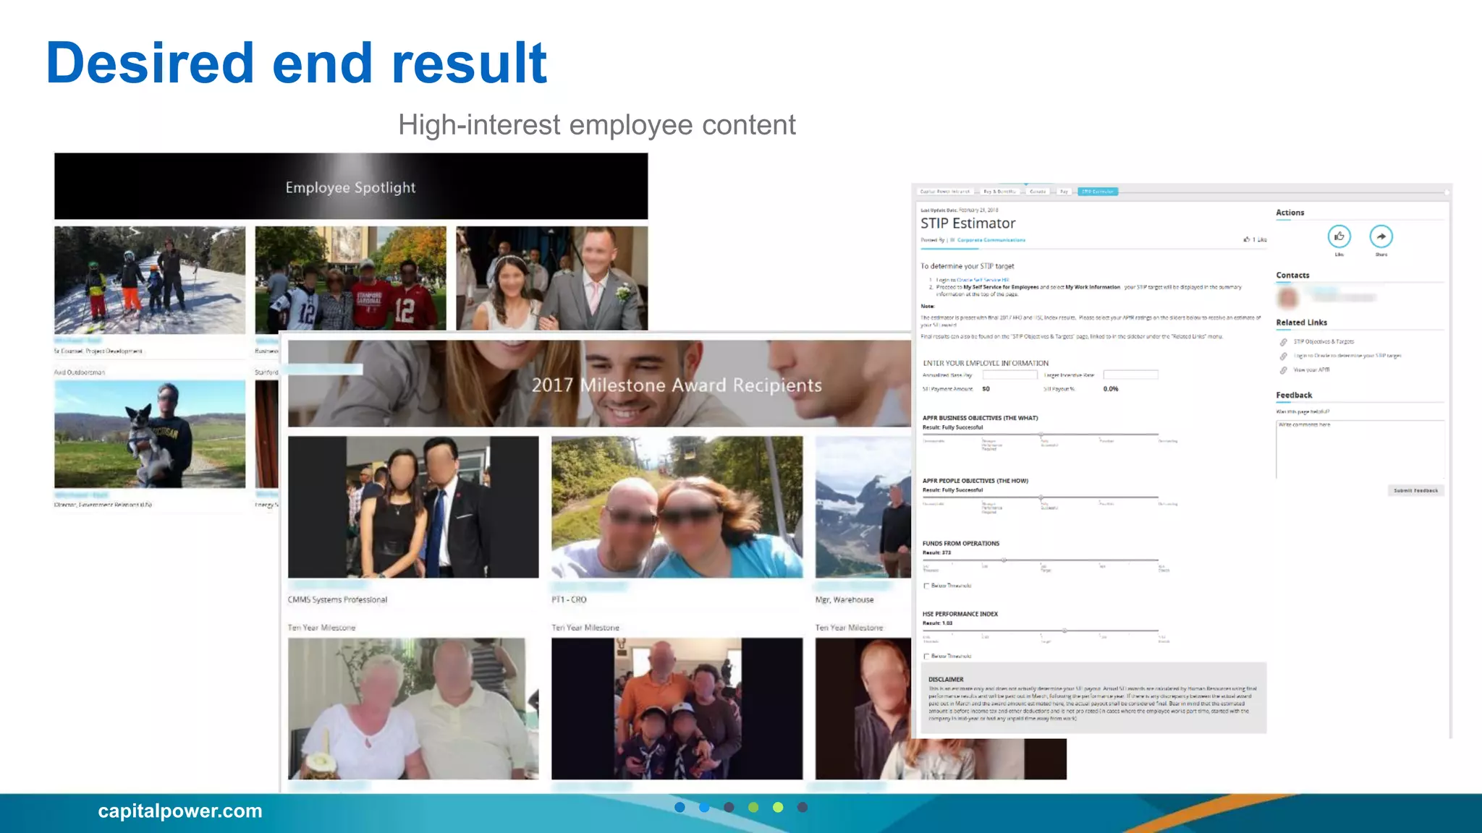Screen dimensions: 1482x833
Task: Click the APfR People Objectives slider handle
Action: pos(1041,498)
